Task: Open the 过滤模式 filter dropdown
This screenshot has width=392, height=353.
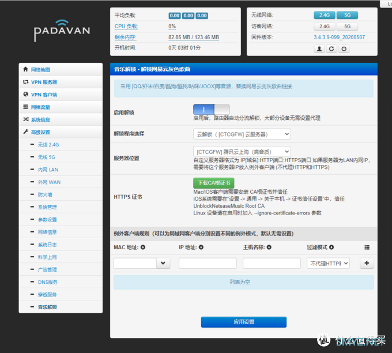Action: click(328, 263)
